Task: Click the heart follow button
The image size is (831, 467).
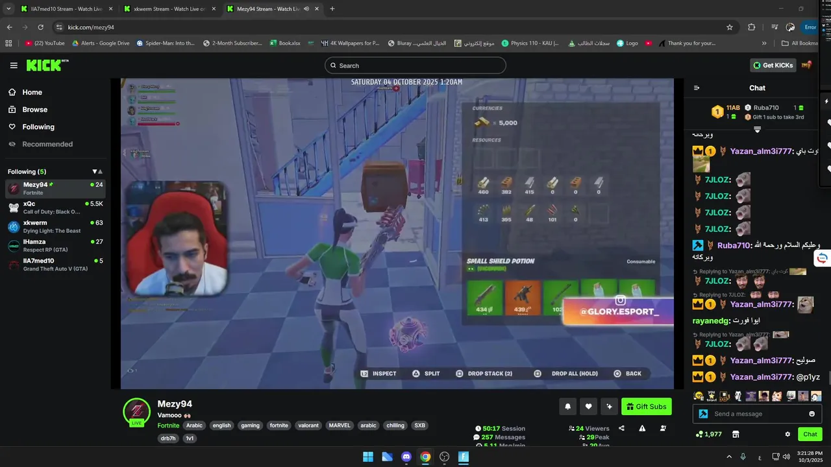Action: coord(588,407)
